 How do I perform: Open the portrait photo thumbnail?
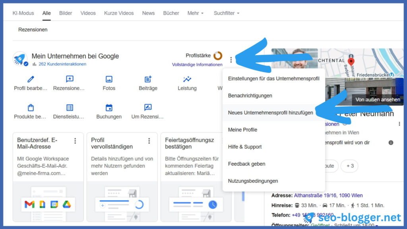point(295,59)
